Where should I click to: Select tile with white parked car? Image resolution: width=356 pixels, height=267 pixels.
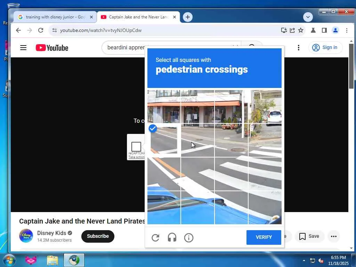[265, 107]
